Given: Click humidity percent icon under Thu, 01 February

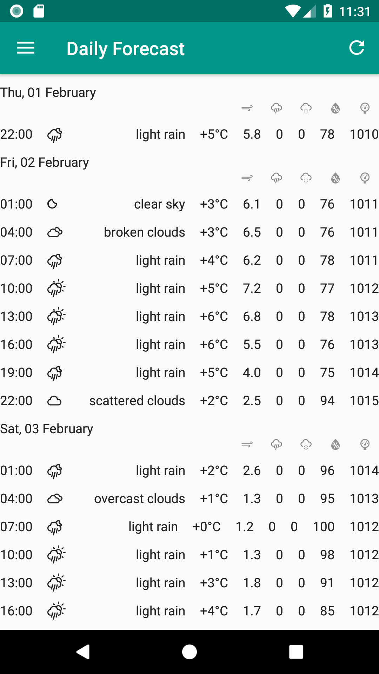Looking at the screenshot, I should (x=335, y=108).
